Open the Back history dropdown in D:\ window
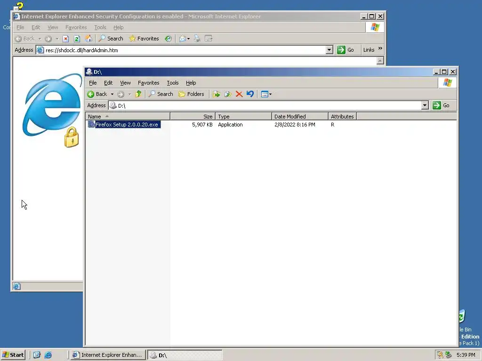The image size is (482, 361). [112, 94]
